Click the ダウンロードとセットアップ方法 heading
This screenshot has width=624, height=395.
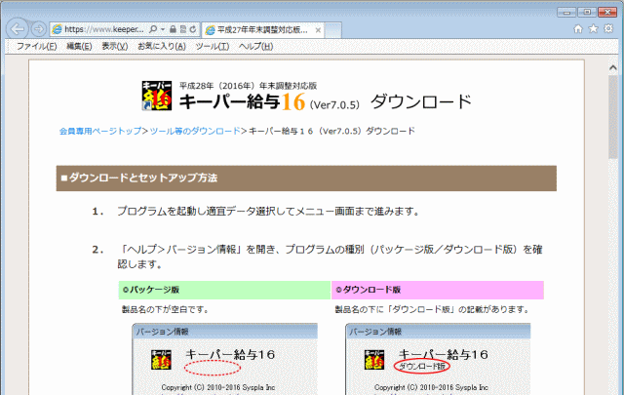tap(306, 178)
